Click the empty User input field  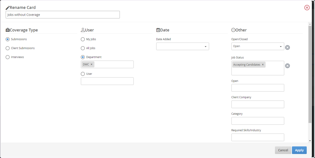pos(107,81)
